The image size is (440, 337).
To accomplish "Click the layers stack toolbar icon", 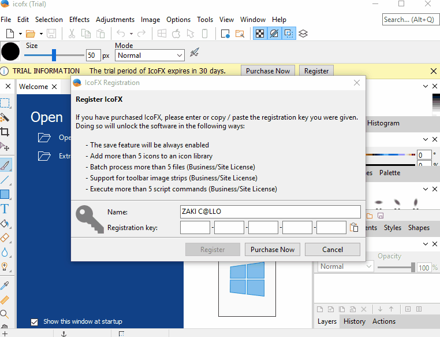I will tap(303, 34).
